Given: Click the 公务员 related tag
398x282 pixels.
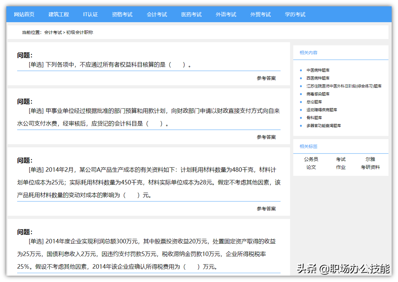Looking at the screenshot, I should pyautogui.click(x=311, y=159).
